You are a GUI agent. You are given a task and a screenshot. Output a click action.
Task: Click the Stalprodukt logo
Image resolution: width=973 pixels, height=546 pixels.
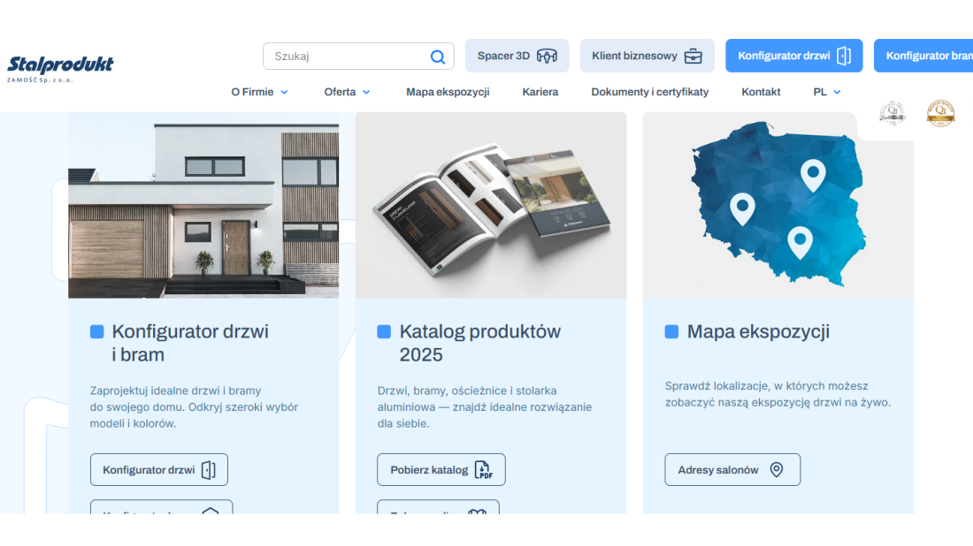[x=60, y=68]
